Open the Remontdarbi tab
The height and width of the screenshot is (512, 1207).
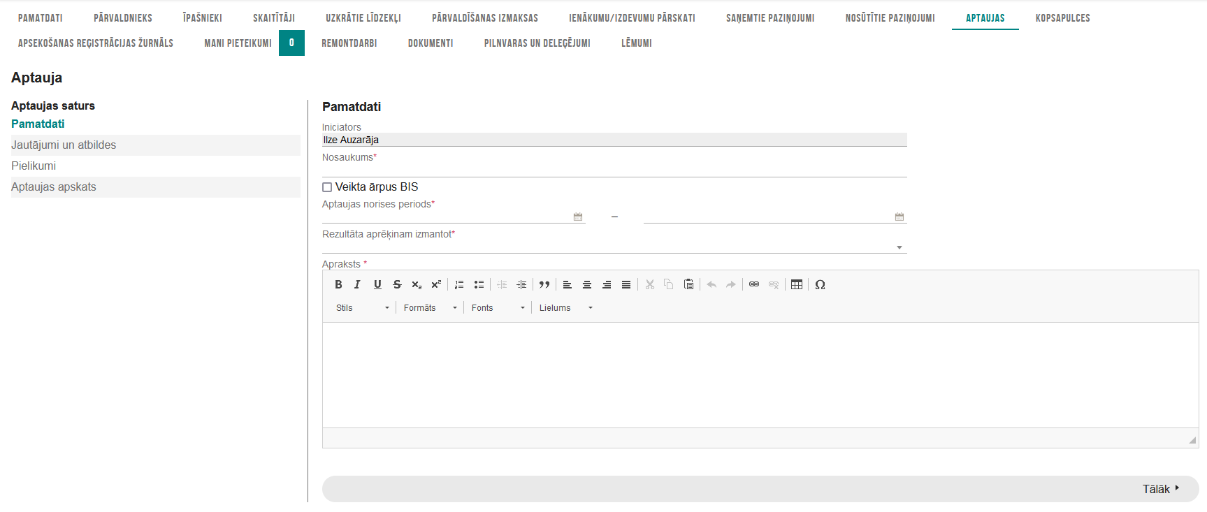pyautogui.click(x=349, y=43)
